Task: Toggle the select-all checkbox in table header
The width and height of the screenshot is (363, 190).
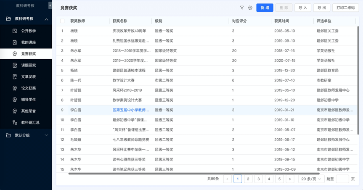Action: pos(62,21)
